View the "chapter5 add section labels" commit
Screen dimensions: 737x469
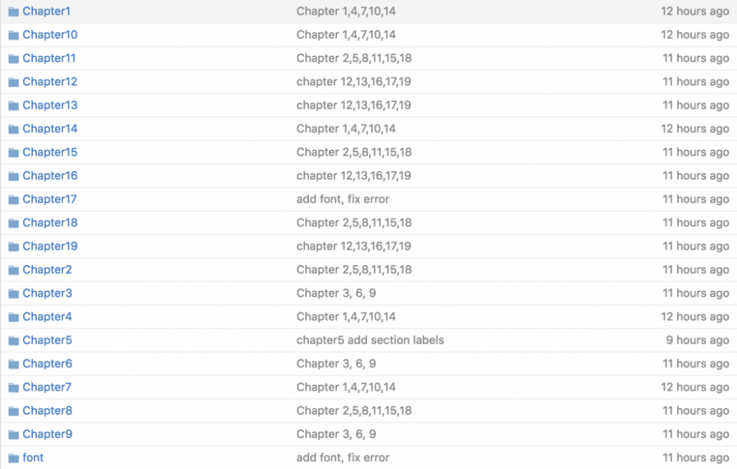[x=370, y=340]
